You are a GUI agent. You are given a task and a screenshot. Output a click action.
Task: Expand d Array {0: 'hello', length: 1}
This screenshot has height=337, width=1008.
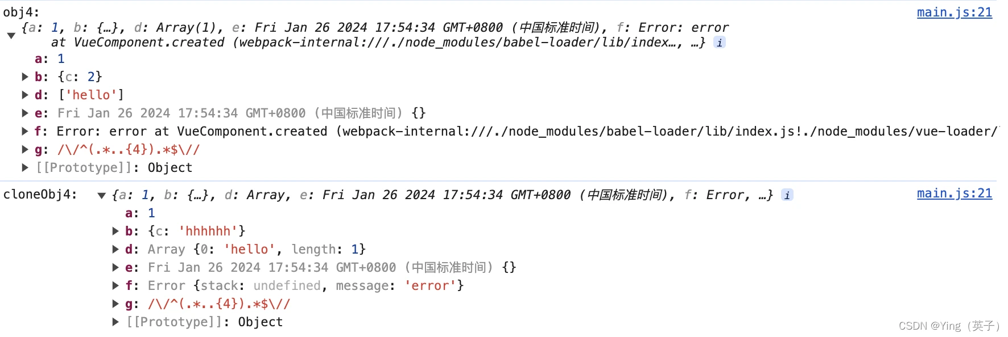coord(115,249)
